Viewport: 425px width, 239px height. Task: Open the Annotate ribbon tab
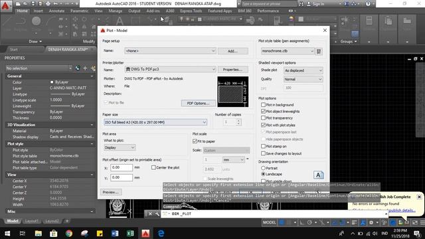coord(56,11)
